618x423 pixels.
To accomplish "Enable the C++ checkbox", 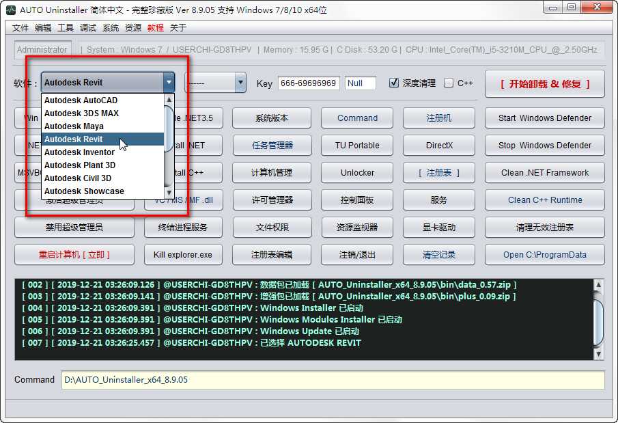I will point(449,83).
